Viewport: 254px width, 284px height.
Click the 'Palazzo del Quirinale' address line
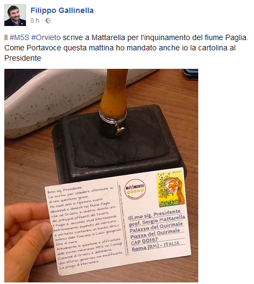pos(156,228)
